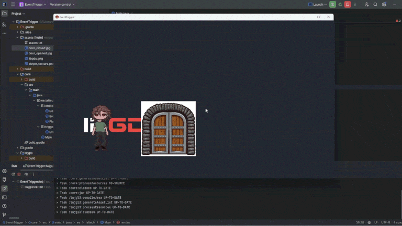Screen dimensions: 402x226
Task: Stop the running app with red Stop button
Action: (347, 4)
